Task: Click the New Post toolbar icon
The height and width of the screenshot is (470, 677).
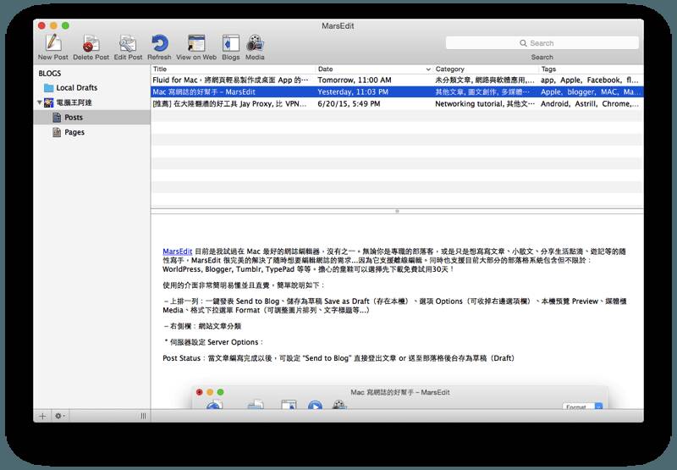Action: pyautogui.click(x=53, y=43)
